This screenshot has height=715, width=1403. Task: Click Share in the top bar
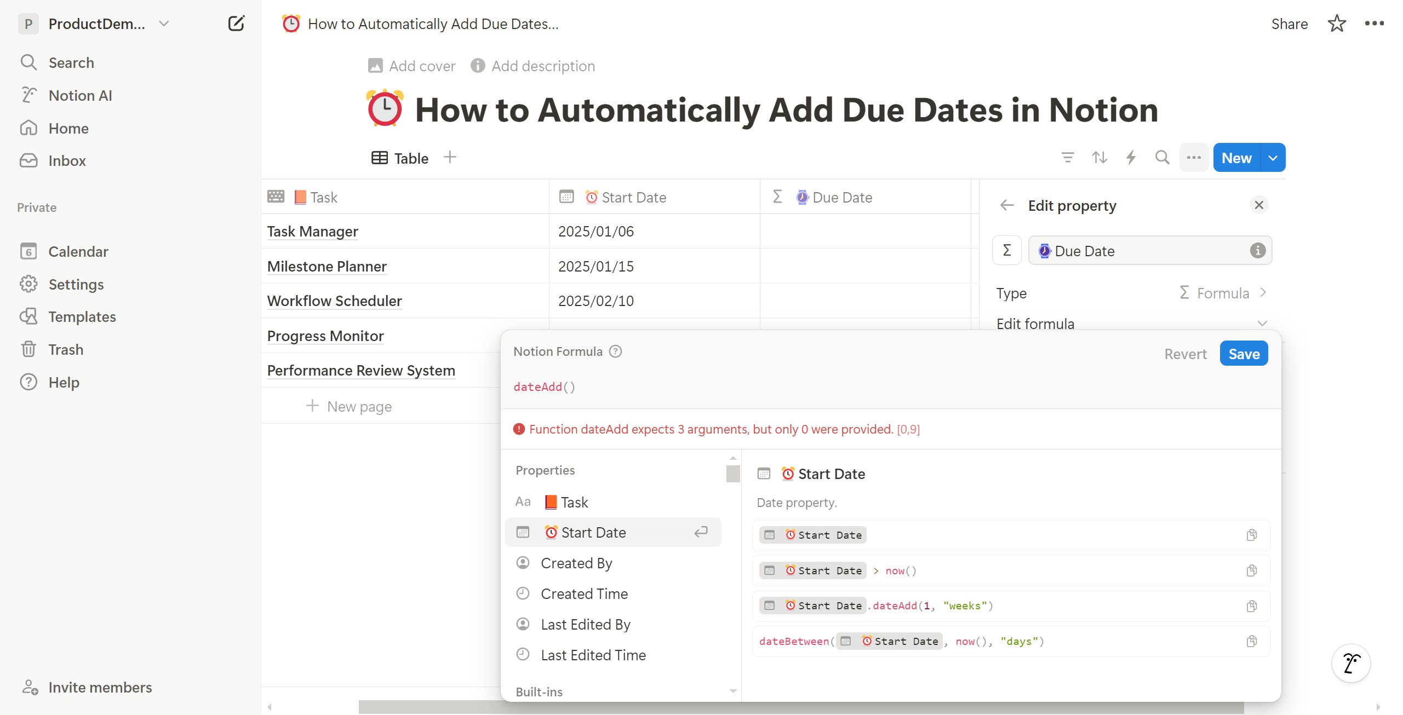pos(1289,24)
